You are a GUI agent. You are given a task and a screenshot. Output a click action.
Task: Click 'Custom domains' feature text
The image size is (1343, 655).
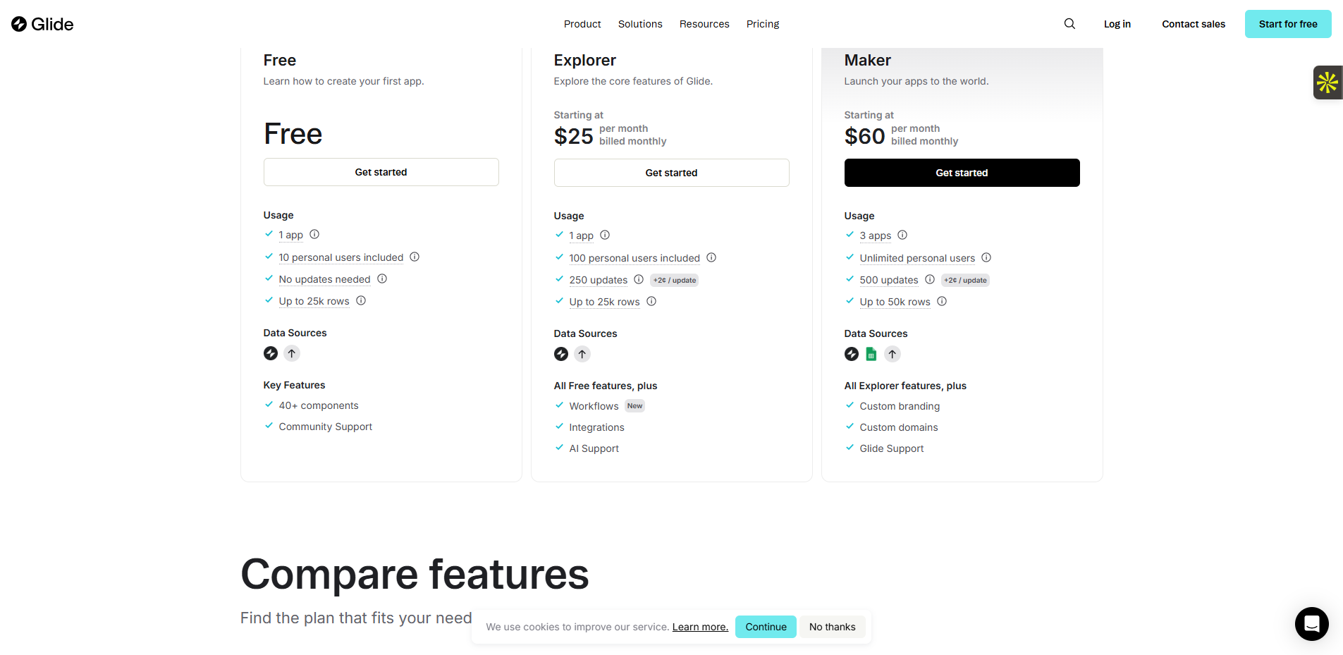(899, 427)
